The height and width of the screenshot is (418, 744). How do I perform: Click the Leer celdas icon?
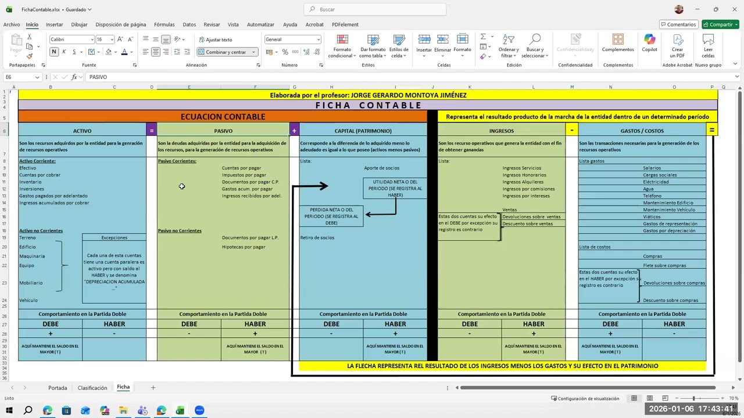click(x=708, y=46)
